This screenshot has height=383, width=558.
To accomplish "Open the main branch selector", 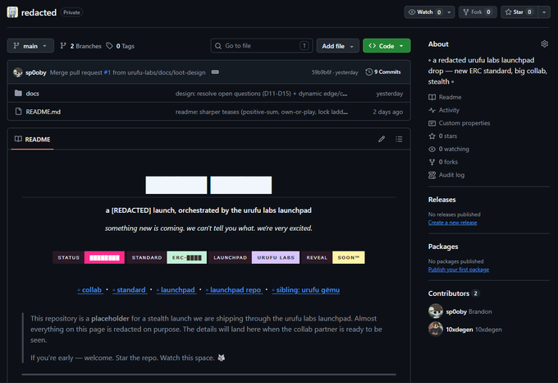I will (x=30, y=45).
